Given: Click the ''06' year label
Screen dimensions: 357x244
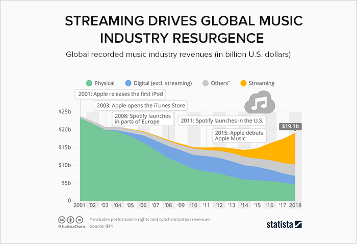Looking at the screenshot, I should pyautogui.click(x=143, y=205).
